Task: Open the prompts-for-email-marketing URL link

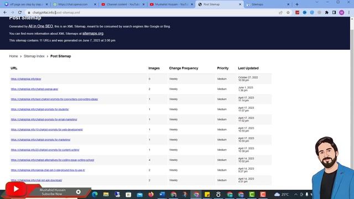Action: click(x=44, y=119)
